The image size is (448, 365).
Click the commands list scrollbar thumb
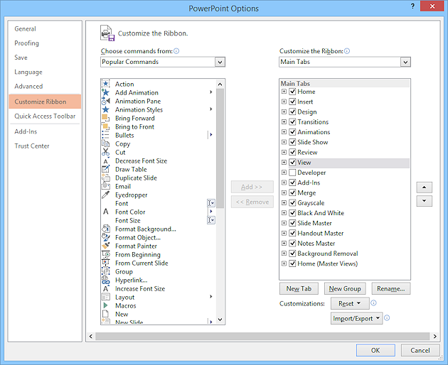click(220, 148)
